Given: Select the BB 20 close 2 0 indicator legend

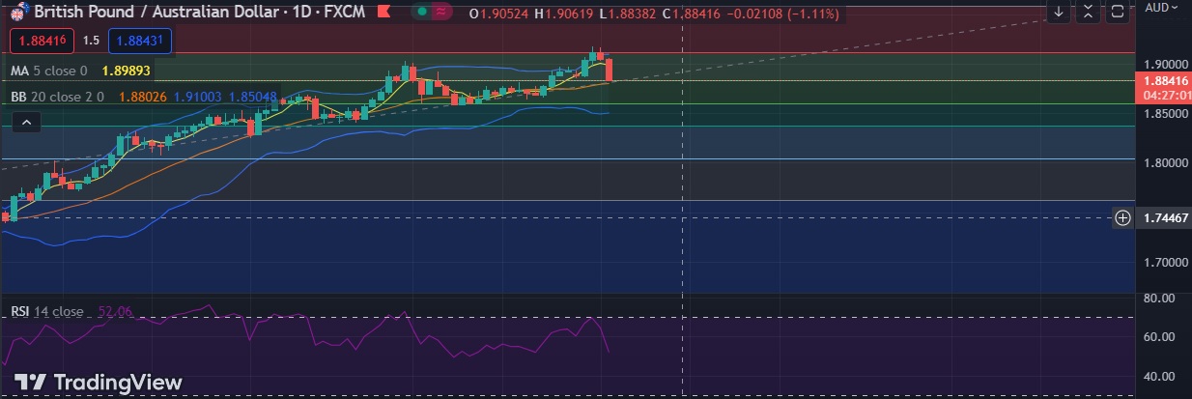Looking at the screenshot, I should pyautogui.click(x=57, y=97).
